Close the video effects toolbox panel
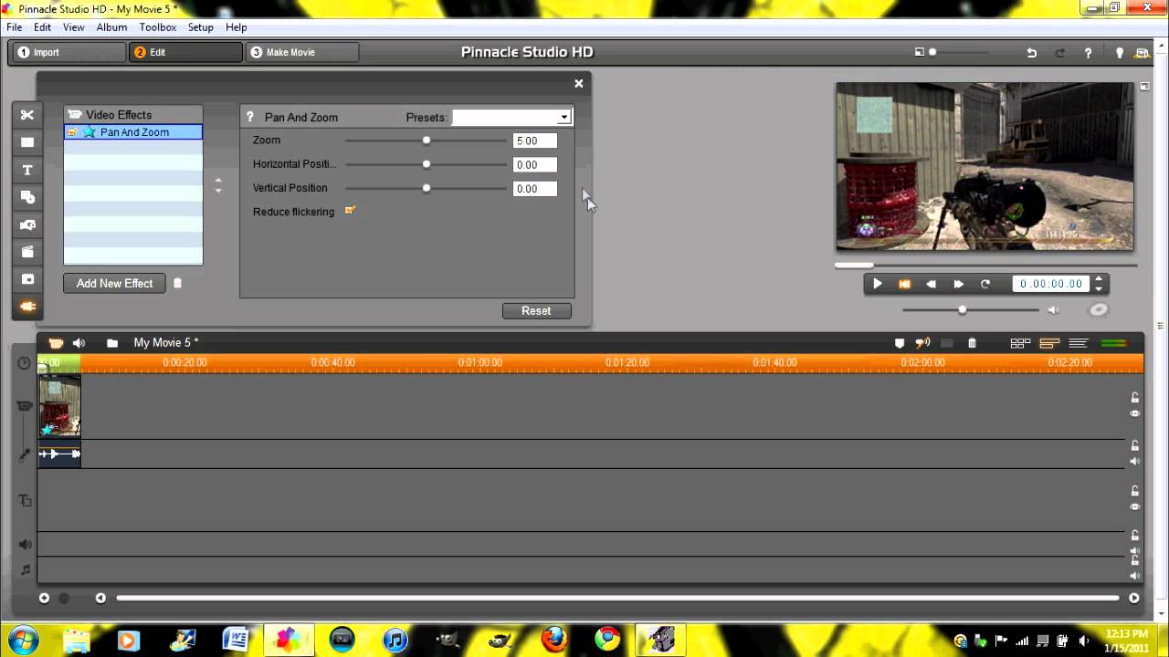This screenshot has width=1169, height=657. tap(578, 83)
